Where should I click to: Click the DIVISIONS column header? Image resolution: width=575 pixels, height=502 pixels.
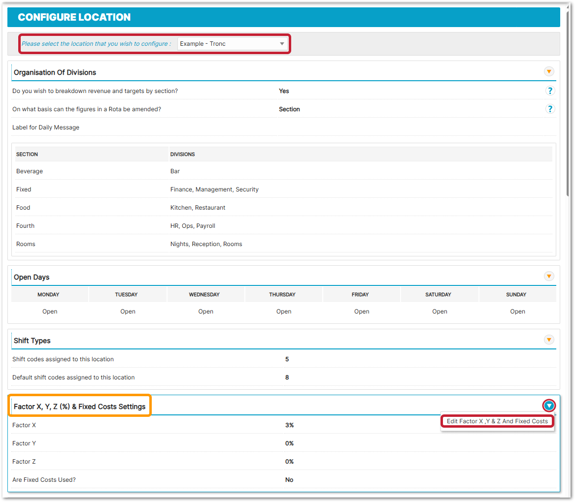(x=182, y=154)
